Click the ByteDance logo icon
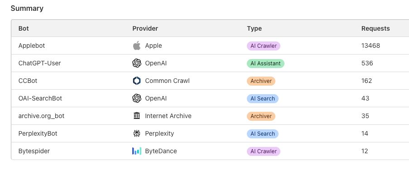This screenshot has width=409, height=169. point(137,151)
